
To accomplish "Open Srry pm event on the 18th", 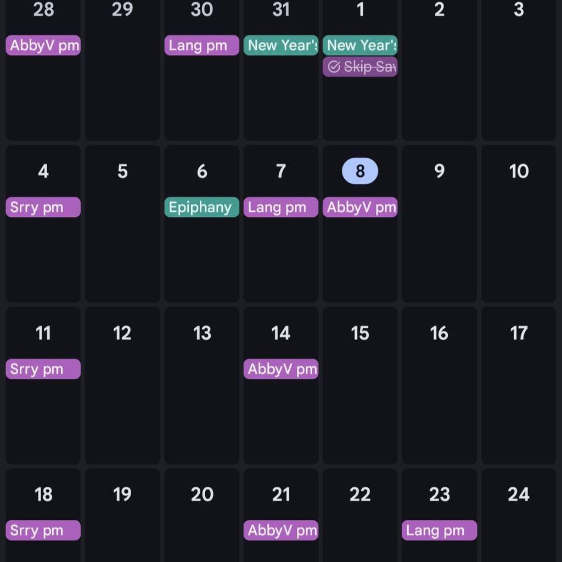I will point(43,531).
